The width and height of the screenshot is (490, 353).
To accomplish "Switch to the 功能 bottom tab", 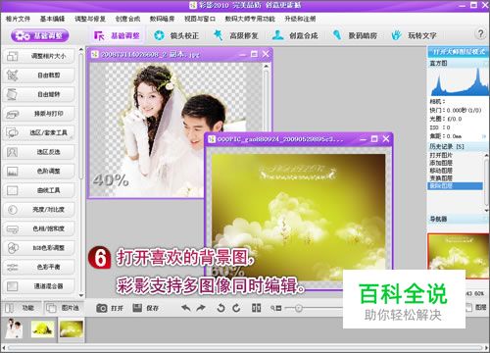I will coord(22,308).
